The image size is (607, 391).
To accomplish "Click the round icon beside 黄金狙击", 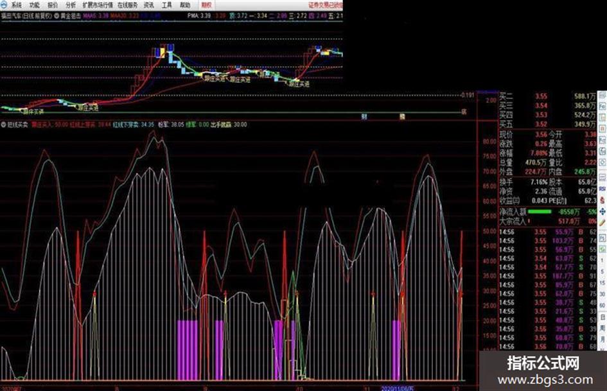I will 57,16.
